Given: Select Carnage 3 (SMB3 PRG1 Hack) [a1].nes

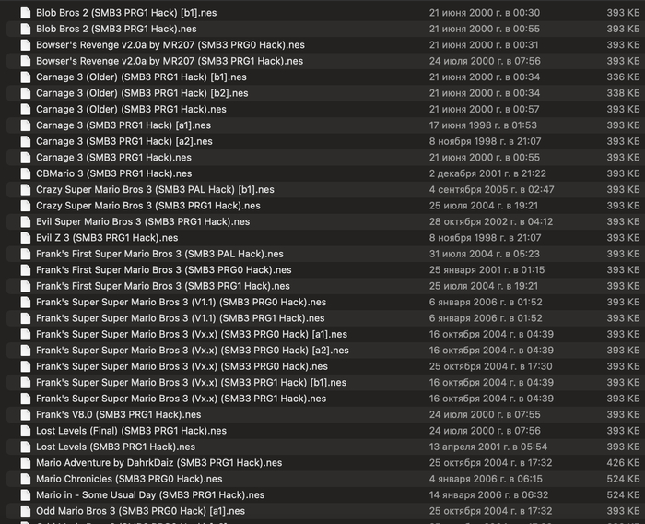Looking at the screenshot, I should [x=325, y=125].
